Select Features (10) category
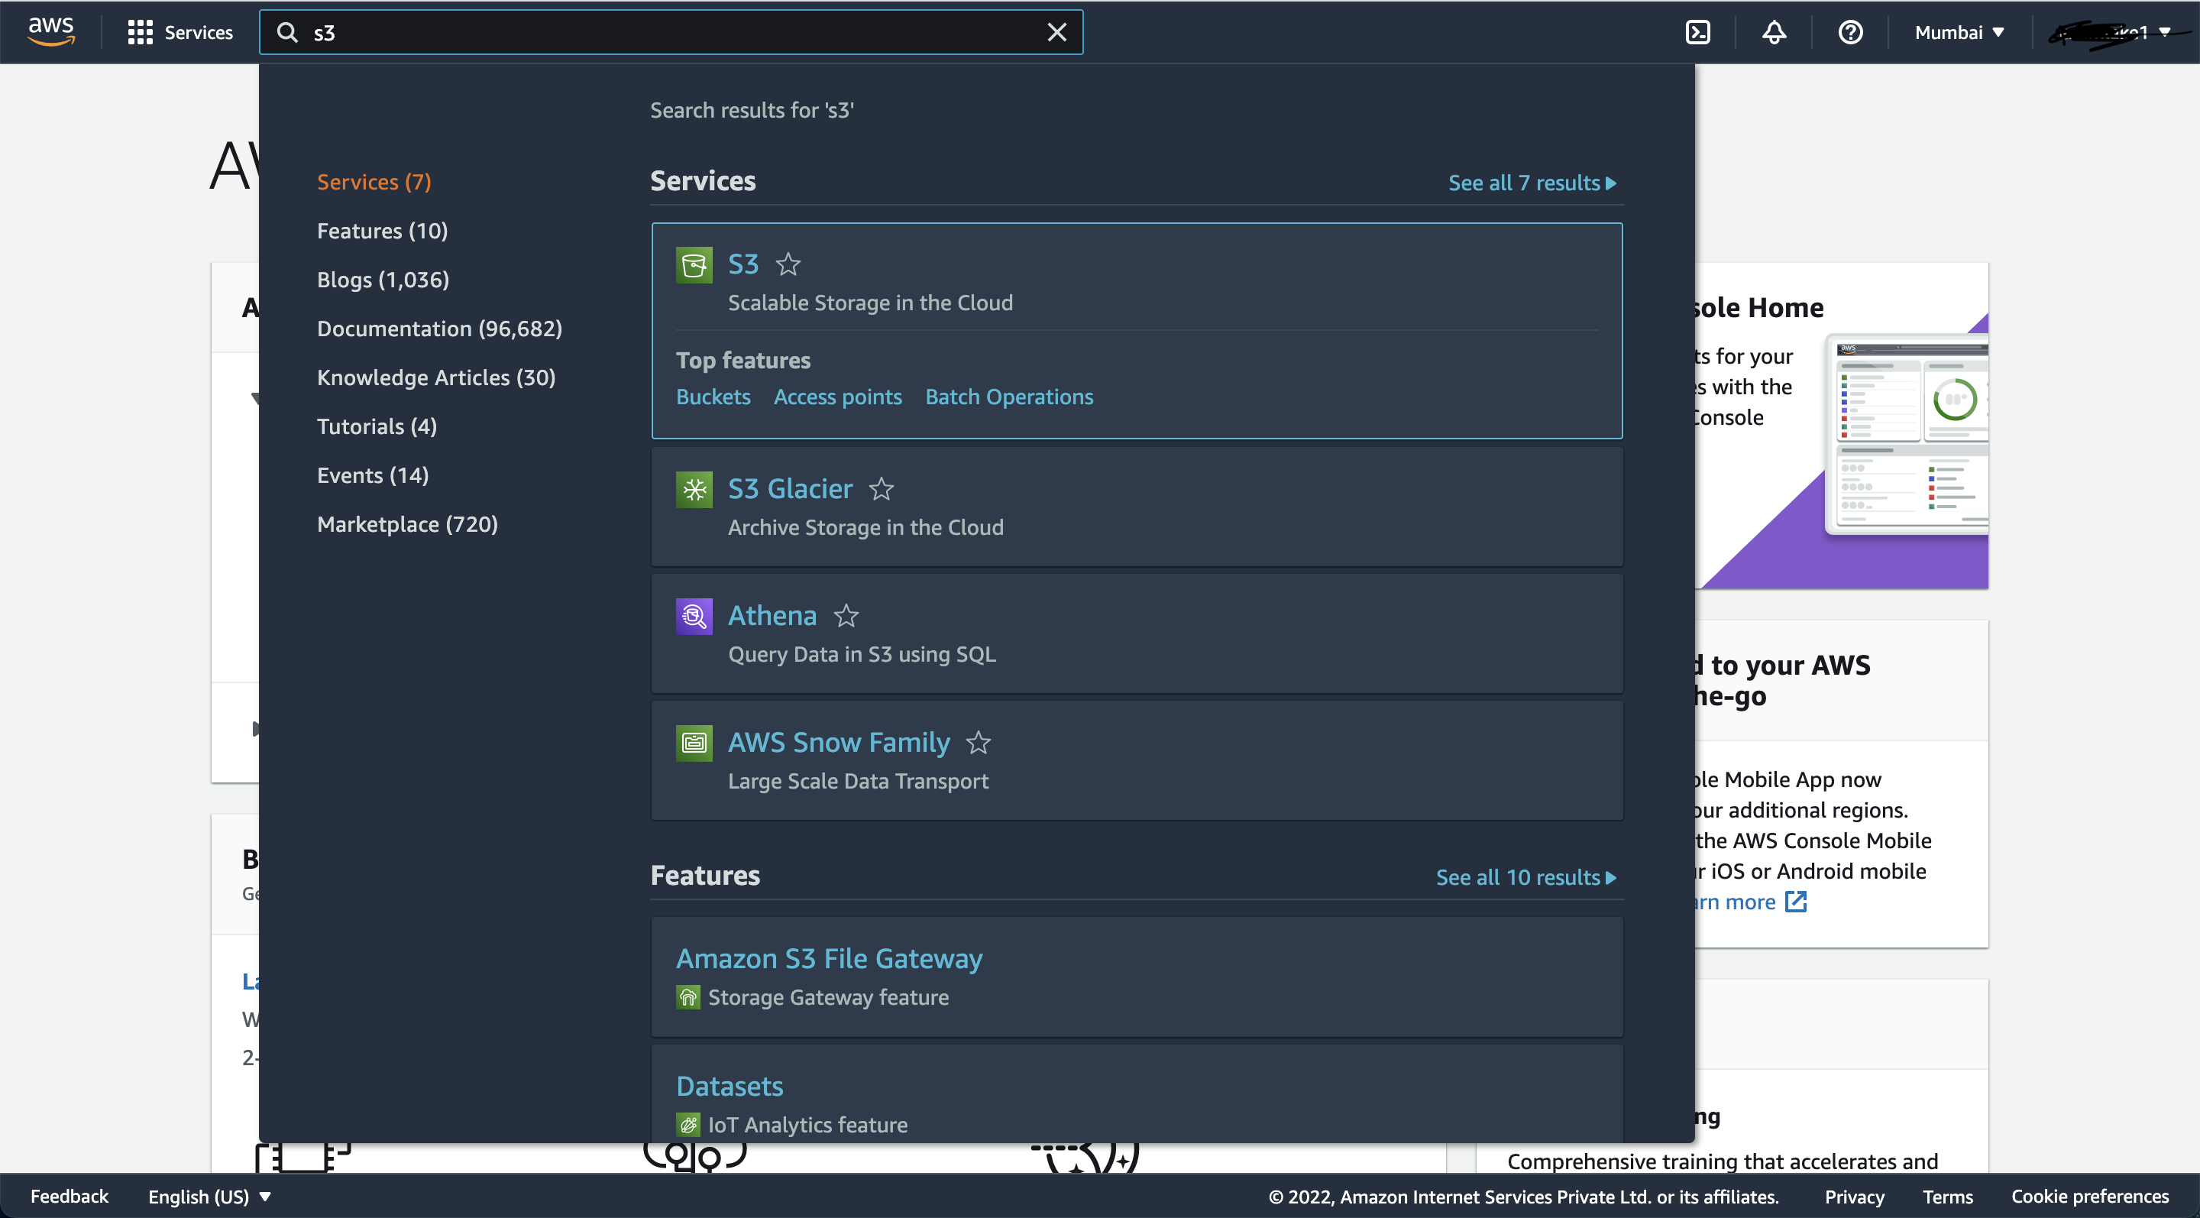 pos(383,231)
